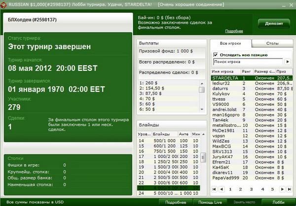This screenshot has width=296, height=206.
Task: Click the player search go arrow button
Action: pos(288,62)
